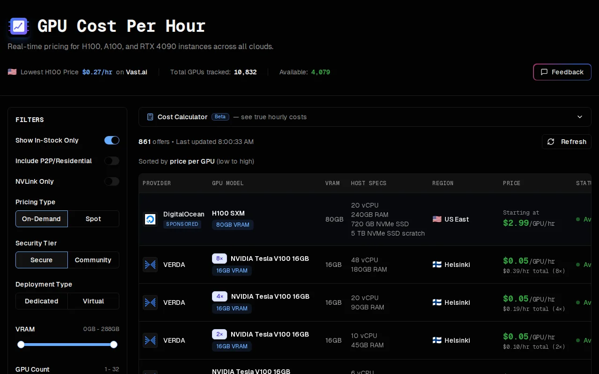Choose Secure security tier

42,260
